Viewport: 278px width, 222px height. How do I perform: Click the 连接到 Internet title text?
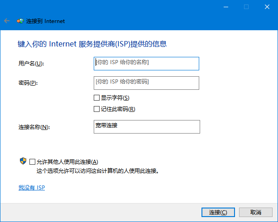(46, 21)
